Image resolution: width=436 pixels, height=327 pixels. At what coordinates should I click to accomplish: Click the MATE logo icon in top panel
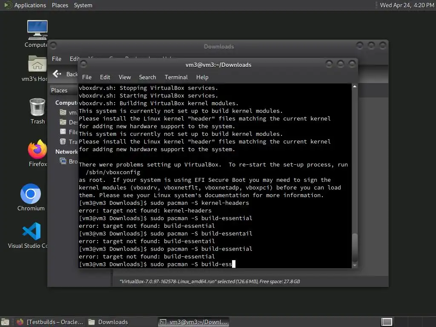8,5
